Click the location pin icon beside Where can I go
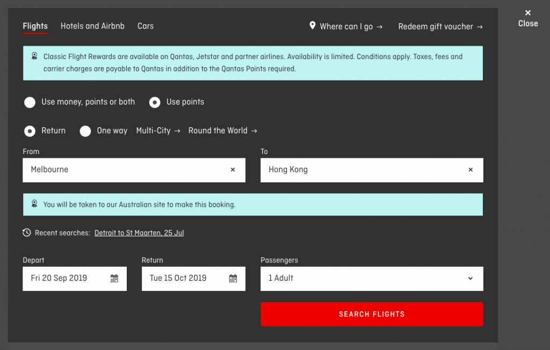 click(312, 26)
